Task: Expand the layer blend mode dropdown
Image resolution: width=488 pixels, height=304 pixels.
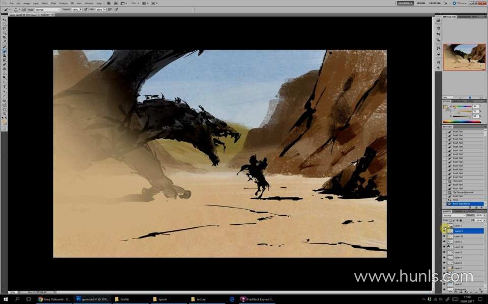Action: pos(453,215)
